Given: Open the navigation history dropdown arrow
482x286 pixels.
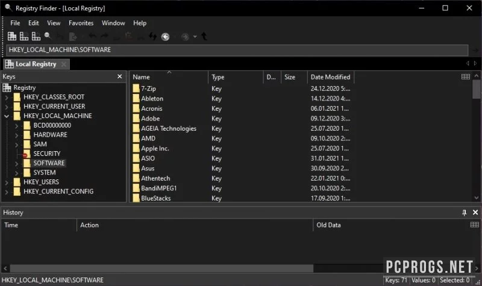Looking at the screenshot, I should 195,37.
